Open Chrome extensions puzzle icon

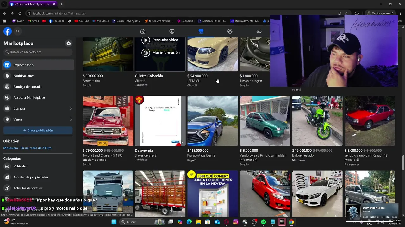click(x=357, y=13)
